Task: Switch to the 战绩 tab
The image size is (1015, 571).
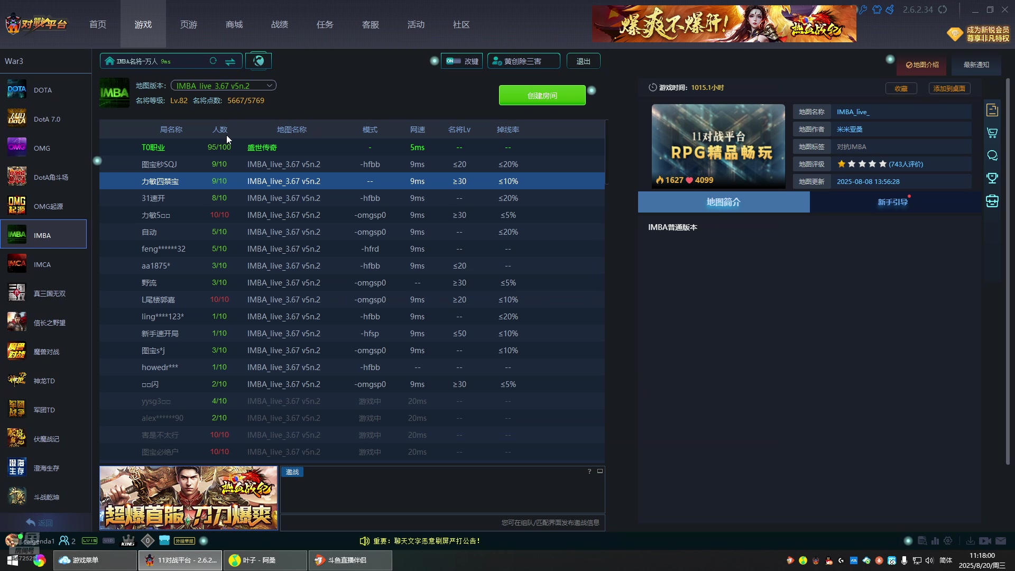Action: click(280, 24)
